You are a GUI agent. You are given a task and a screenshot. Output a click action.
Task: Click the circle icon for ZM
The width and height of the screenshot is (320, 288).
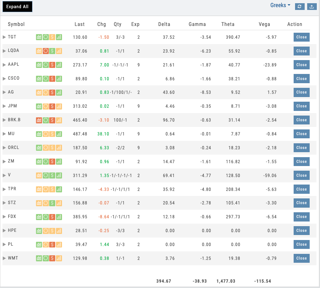tap(46, 161)
